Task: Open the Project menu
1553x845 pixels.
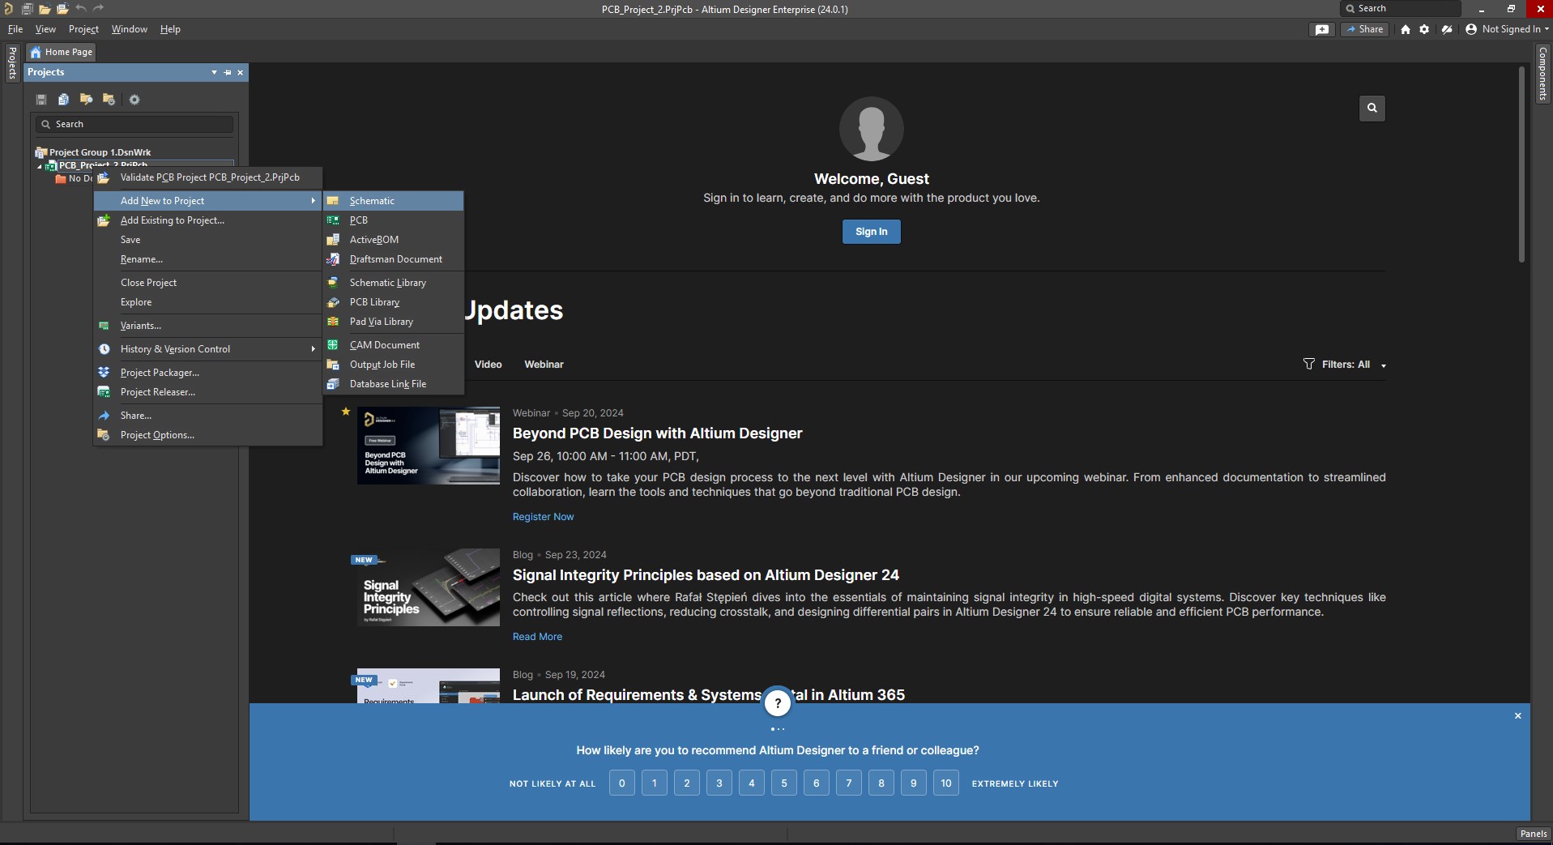Action: point(83,29)
